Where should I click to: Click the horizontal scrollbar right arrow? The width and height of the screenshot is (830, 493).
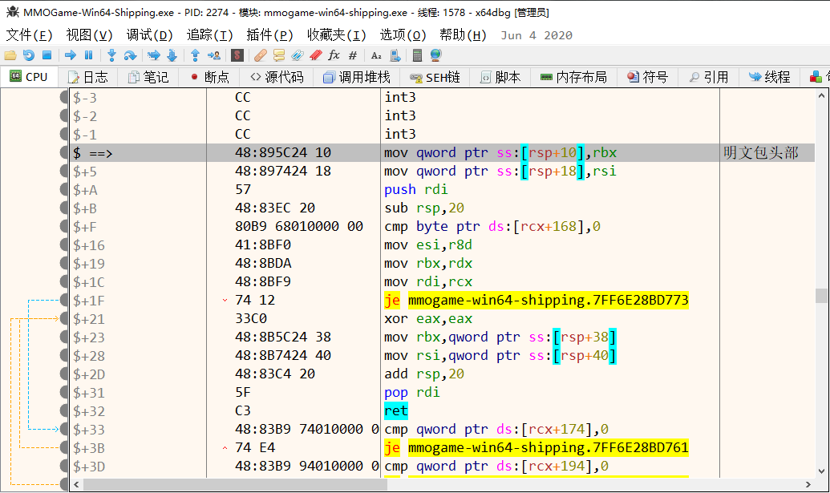(x=808, y=484)
